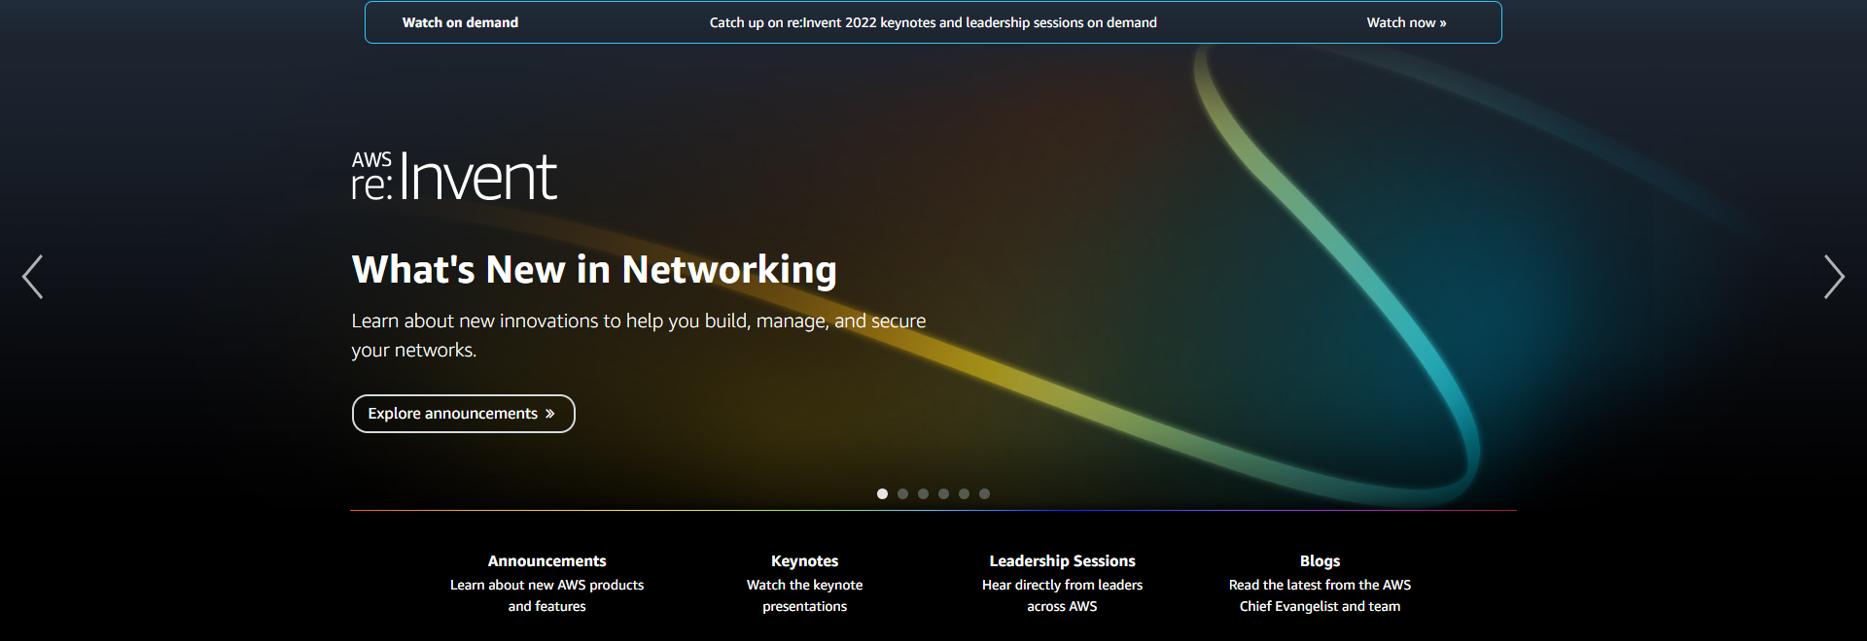1867x641 pixels.
Task: Open the Watch now link
Action: pos(1406,22)
